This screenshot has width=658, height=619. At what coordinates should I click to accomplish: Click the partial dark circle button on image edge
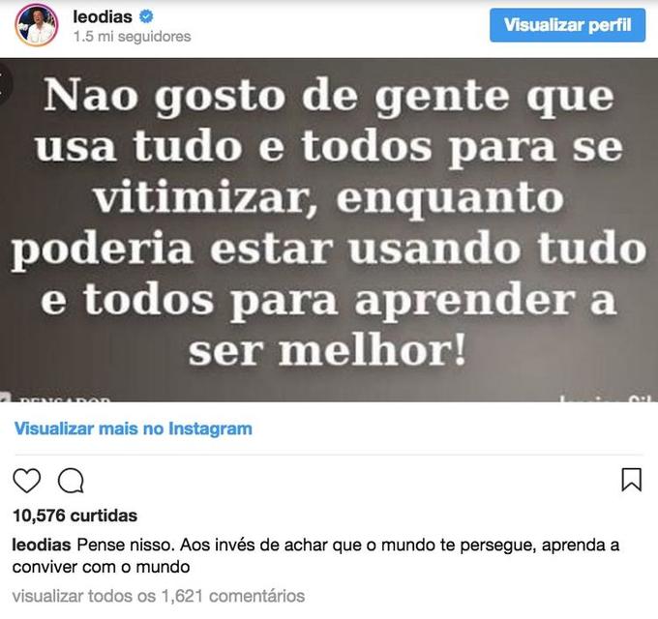coord(4,83)
